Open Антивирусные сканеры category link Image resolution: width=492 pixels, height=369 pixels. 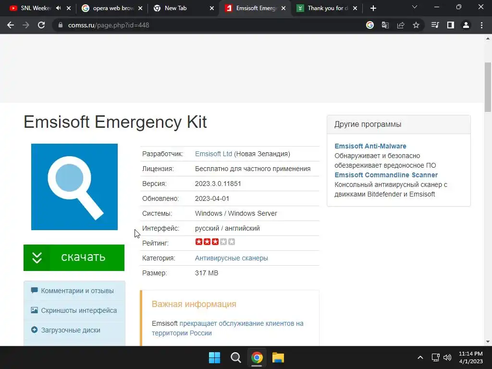(231, 258)
